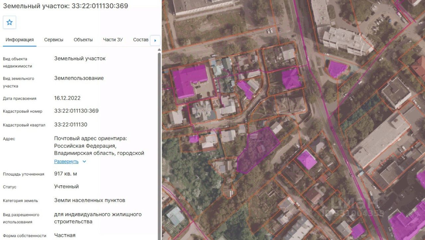Viewport: 425px width, 240px height.
Task: Click the status value Учтенный
Action: (x=66, y=187)
